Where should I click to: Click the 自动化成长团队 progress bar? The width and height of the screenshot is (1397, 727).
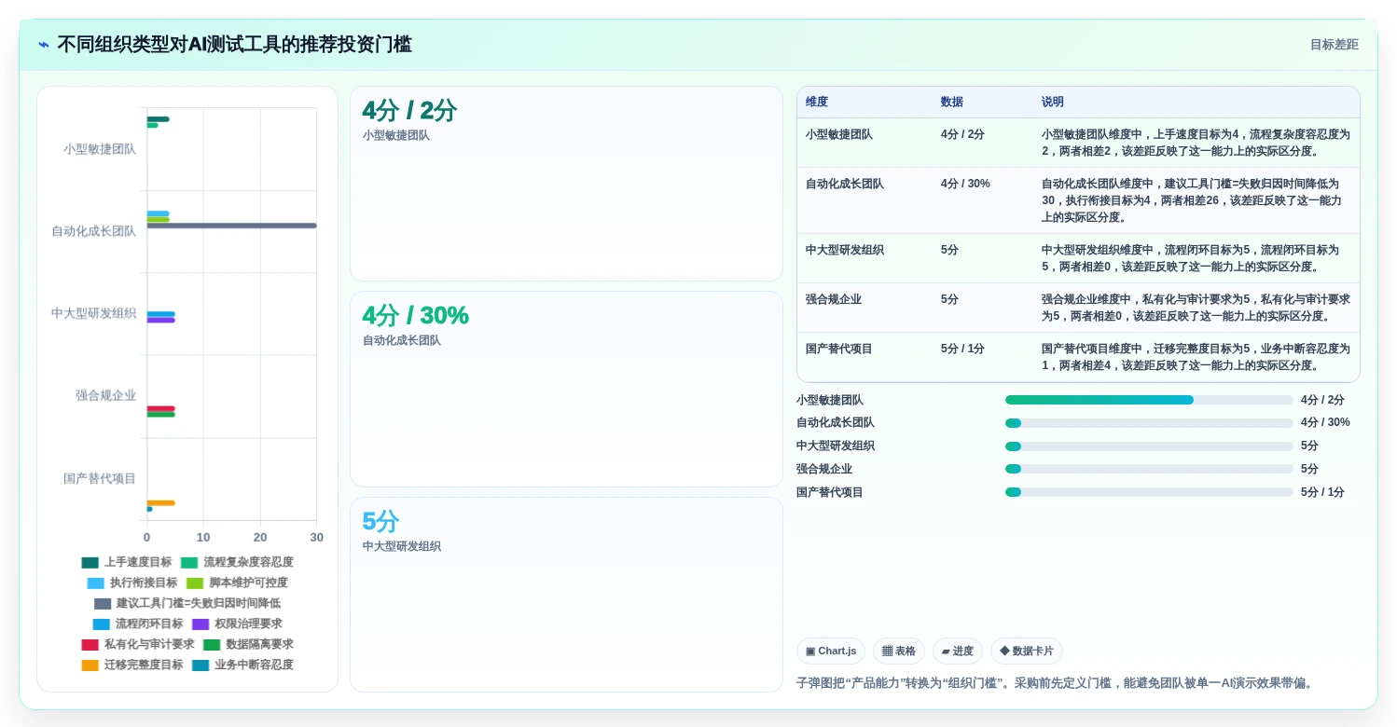[x=1149, y=423]
